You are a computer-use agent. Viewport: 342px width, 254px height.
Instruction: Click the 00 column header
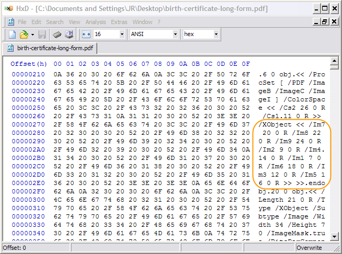pyautogui.click(x=58, y=64)
